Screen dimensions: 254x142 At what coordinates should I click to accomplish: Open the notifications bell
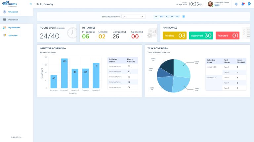click(243, 4)
